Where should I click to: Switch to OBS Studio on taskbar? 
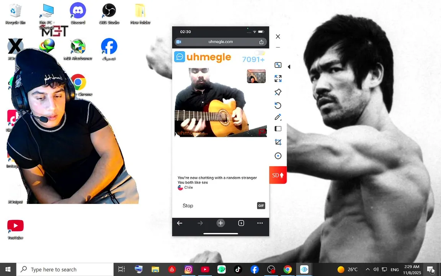coord(271,269)
